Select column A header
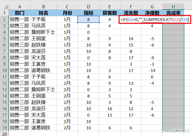This screenshot has height=136, width=192. click(20, 7)
